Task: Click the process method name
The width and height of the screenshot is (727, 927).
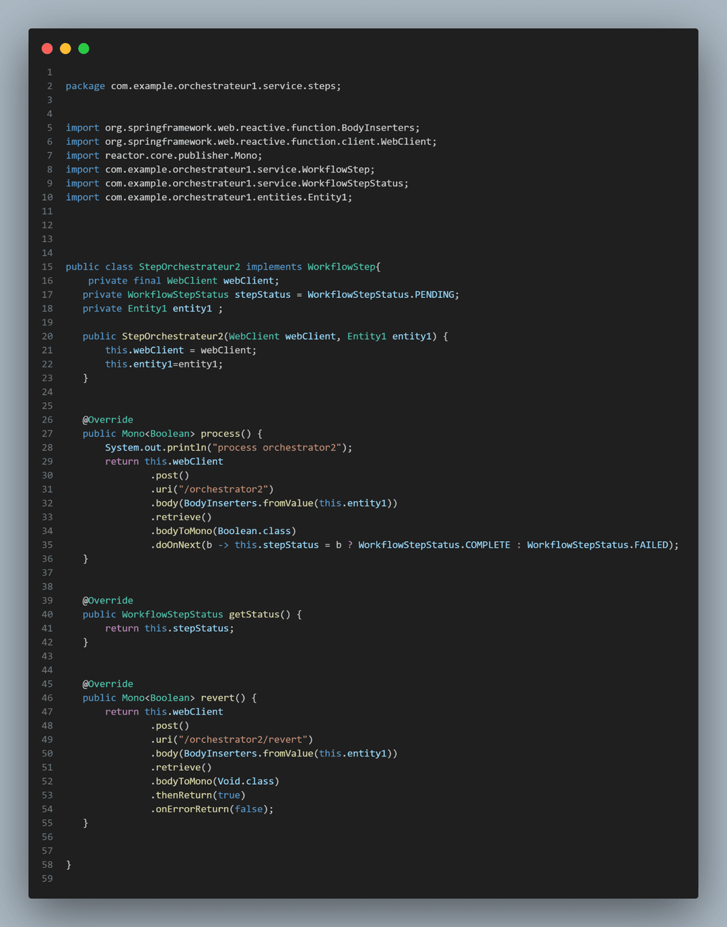Action: pyautogui.click(x=220, y=434)
